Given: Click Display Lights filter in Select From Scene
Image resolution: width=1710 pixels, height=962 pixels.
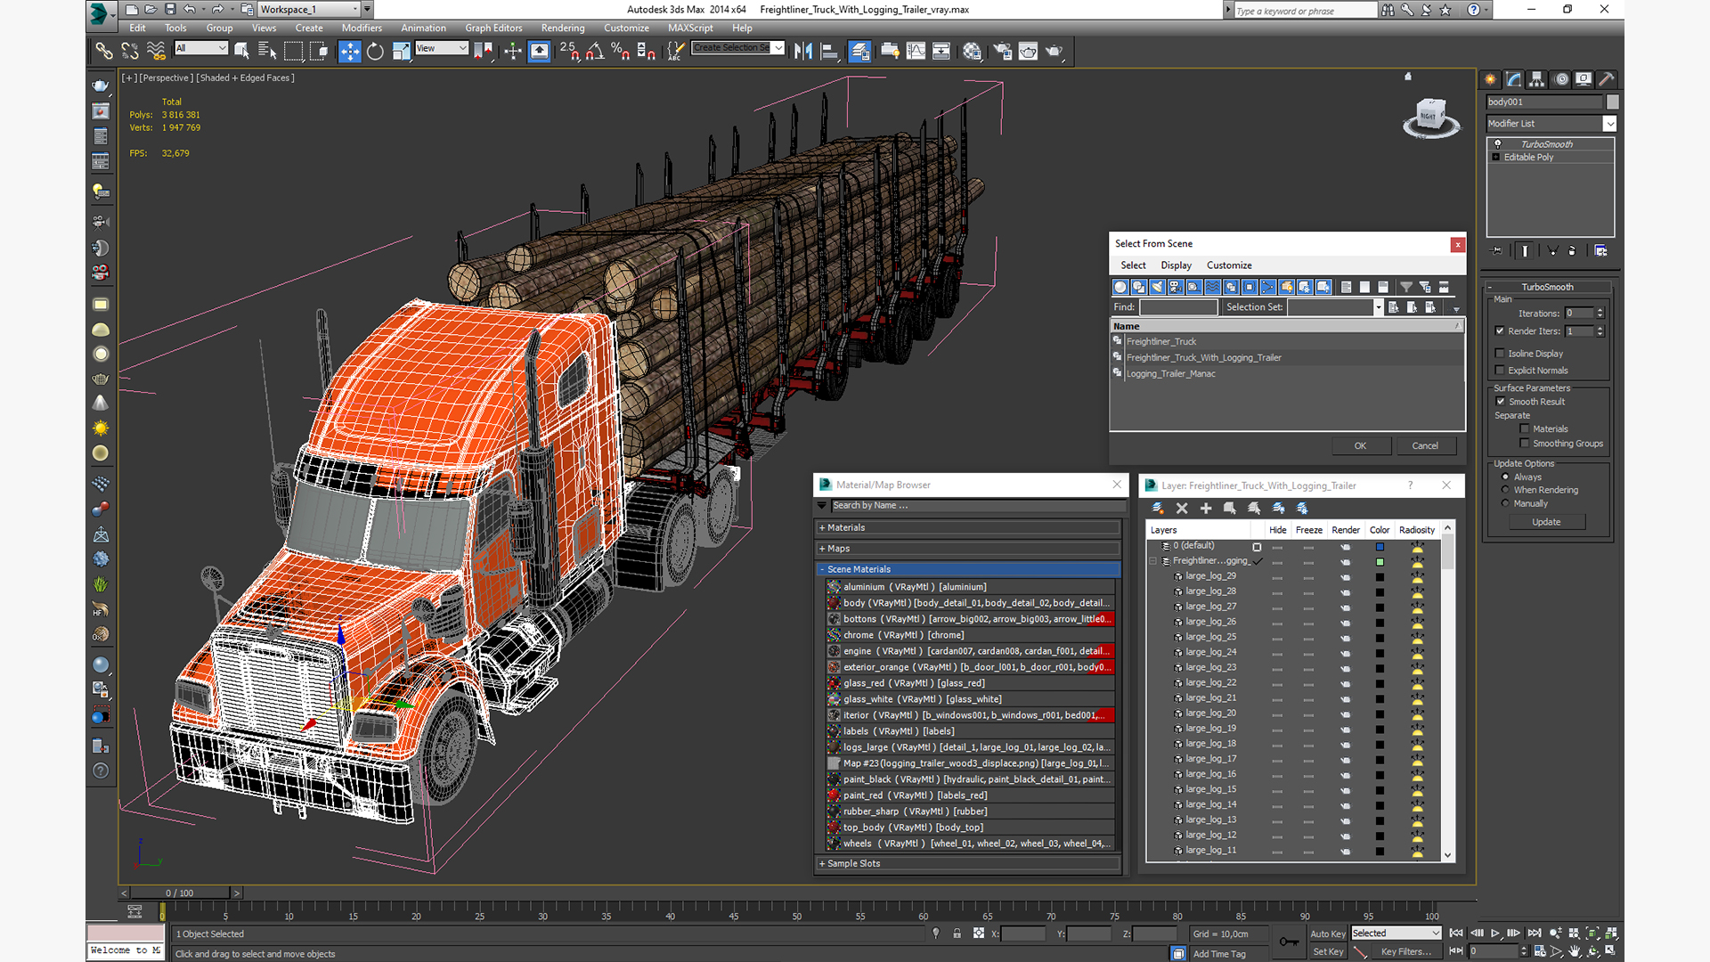Looking at the screenshot, I should [1157, 287].
